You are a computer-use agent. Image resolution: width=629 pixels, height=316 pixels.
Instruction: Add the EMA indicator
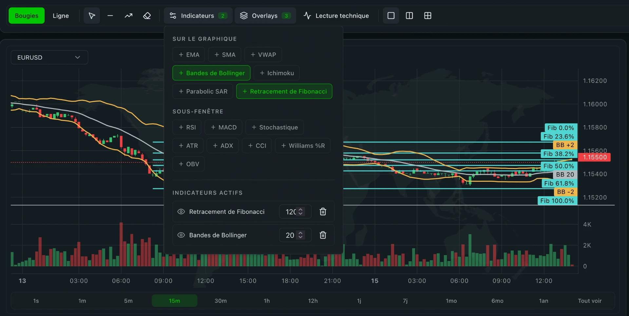pos(189,55)
